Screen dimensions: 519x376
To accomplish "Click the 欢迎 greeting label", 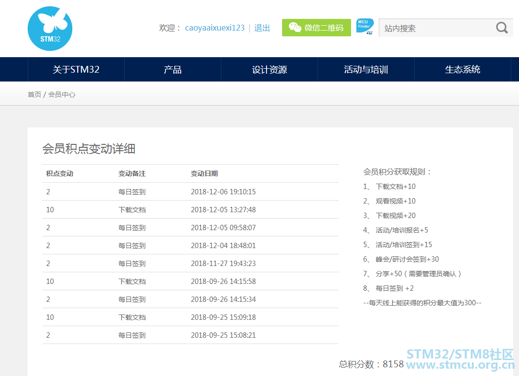I will pyautogui.click(x=169, y=28).
